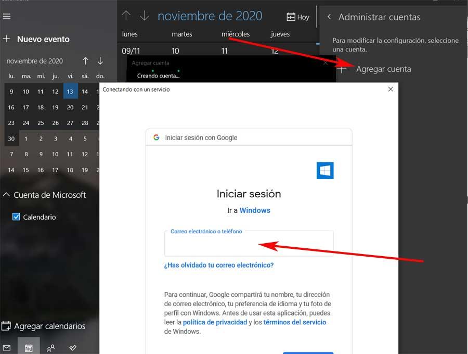Go back from Administrar cuentas panel
The height and width of the screenshot is (354, 468).
pos(329,17)
